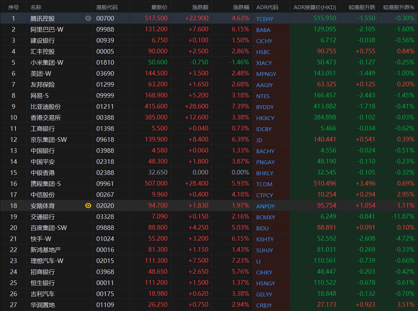
Task: Select stock name 理想汽车-W
Action: click(47, 261)
